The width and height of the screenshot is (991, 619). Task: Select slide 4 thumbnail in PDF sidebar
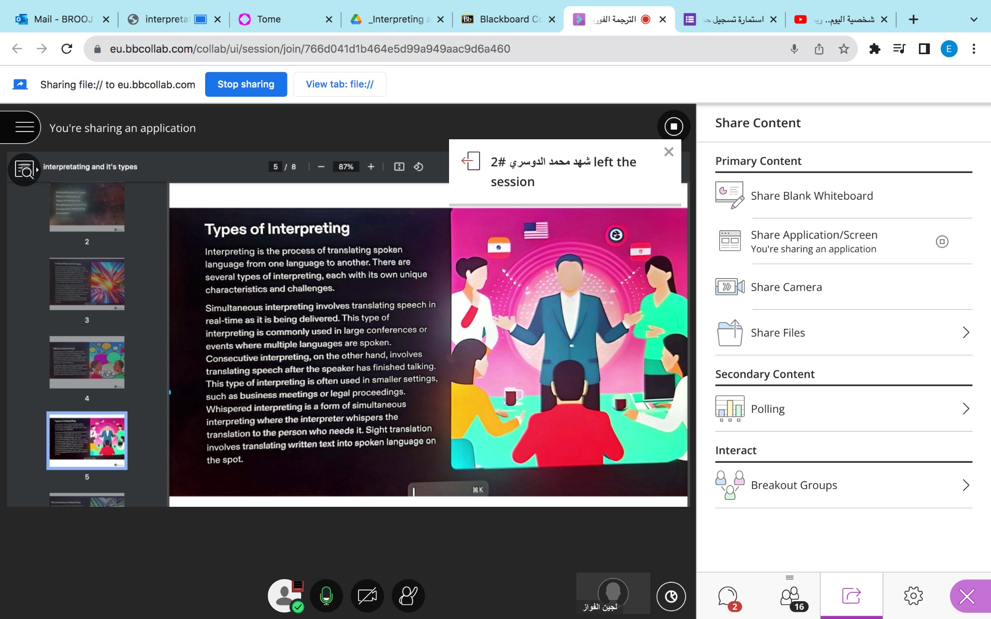(x=87, y=363)
